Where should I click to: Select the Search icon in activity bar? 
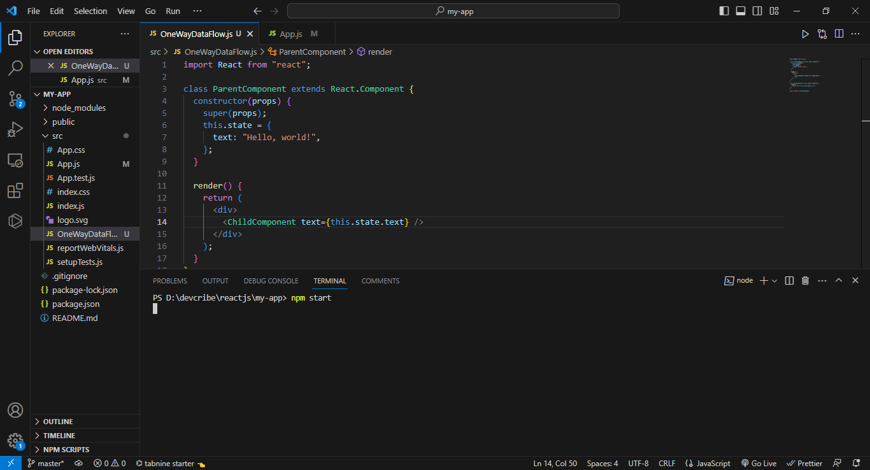(x=15, y=67)
